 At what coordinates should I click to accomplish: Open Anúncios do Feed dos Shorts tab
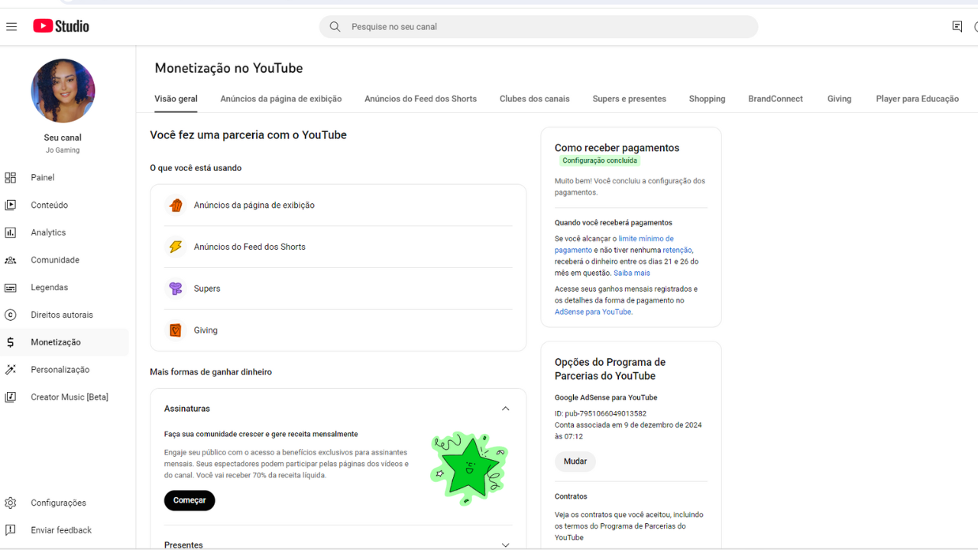[421, 99]
